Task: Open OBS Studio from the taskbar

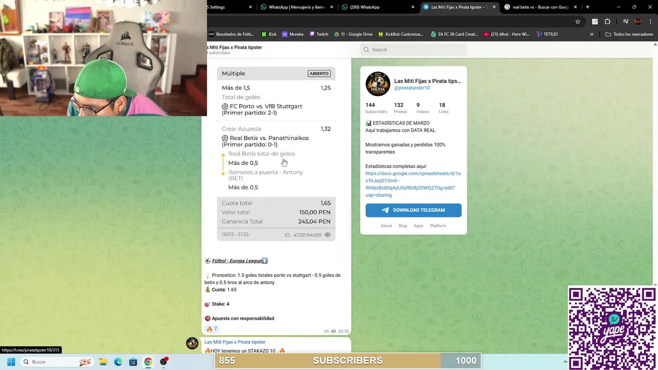Action: click(163, 362)
